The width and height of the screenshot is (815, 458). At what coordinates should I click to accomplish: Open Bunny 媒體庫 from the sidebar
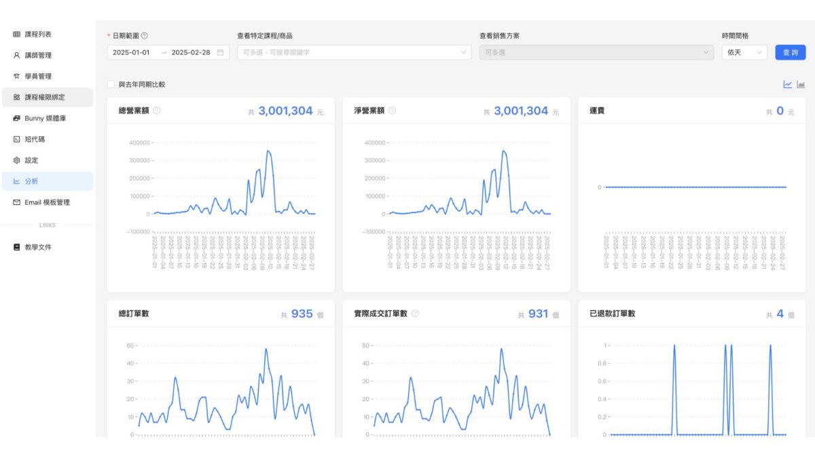[x=46, y=118]
